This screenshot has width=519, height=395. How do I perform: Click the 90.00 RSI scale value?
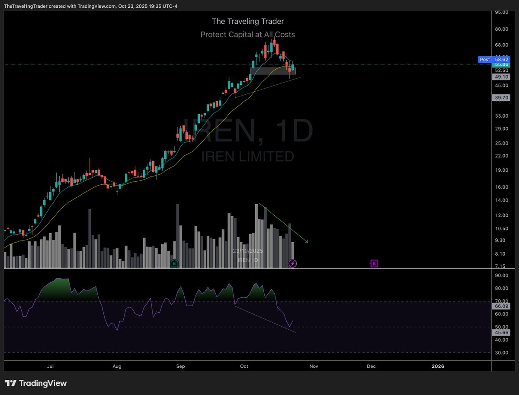[501, 276]
